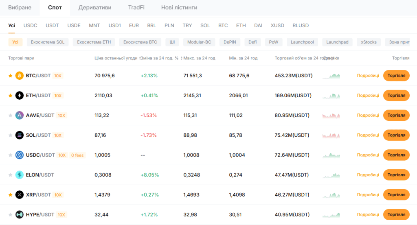Star the HYPE/USDT trading pair
417x225 pixels.
click(10, 214)
